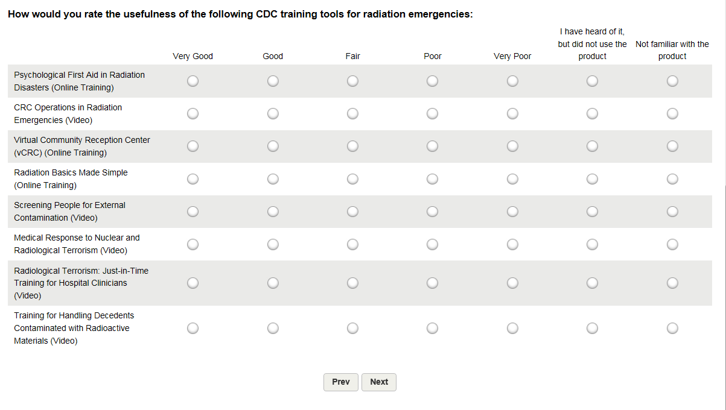Rate Medical Response video as Very Good
The width and height of the screenshot is (726, 410).
tap(193, 244)
